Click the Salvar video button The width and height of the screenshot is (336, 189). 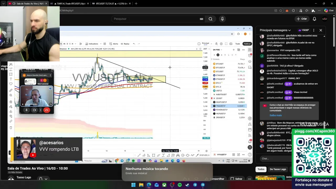click(236, 179)
